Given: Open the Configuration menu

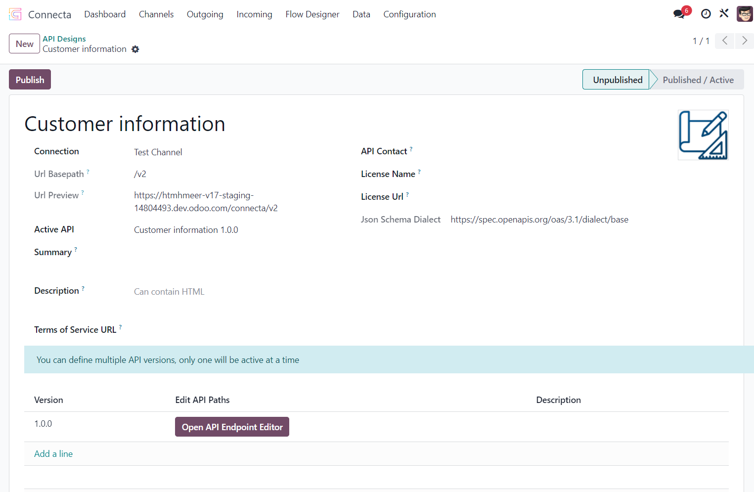Looking at the screenshot, I should click(x=409, y=14).
